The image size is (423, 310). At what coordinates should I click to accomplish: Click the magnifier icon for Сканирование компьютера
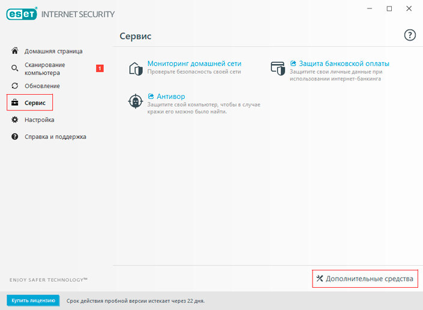(15, 68)
